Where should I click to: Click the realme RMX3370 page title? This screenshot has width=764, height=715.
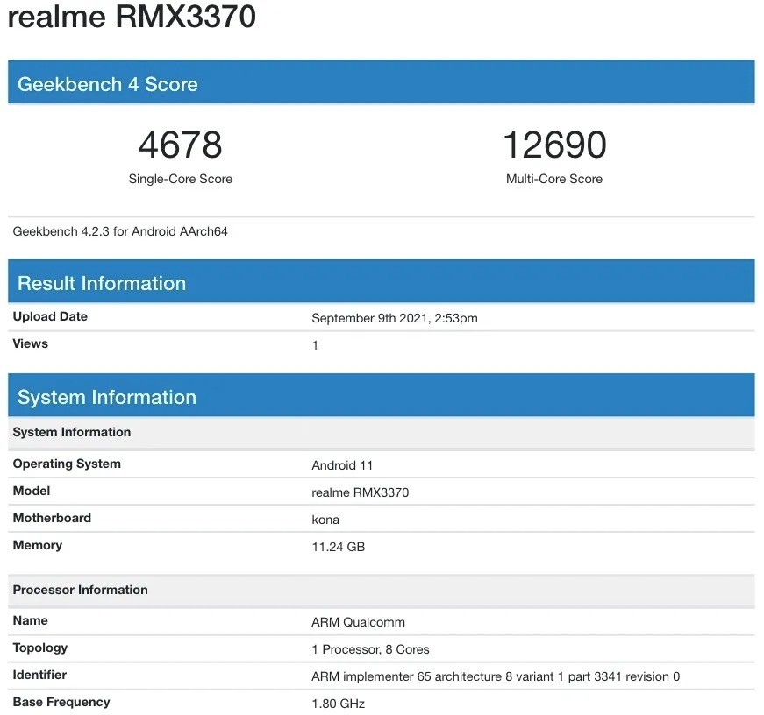point(132,18)
